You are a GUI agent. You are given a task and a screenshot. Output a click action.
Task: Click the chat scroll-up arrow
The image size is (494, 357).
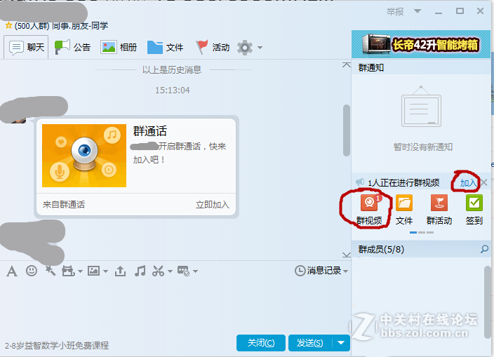click(x=347, y=65)
